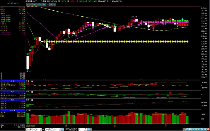
Task: Click the 投信累計買賣超 row
Action: point(12,95)
